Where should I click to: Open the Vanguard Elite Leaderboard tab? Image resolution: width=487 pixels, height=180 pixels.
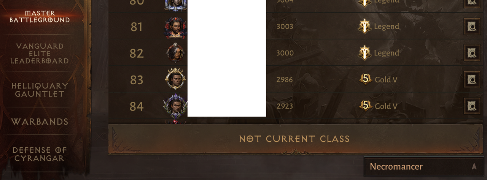coord(40,54)
